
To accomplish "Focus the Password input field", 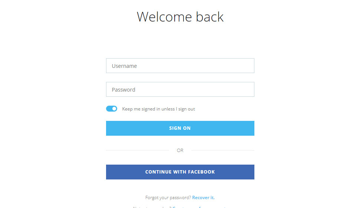I will point(180,89).
